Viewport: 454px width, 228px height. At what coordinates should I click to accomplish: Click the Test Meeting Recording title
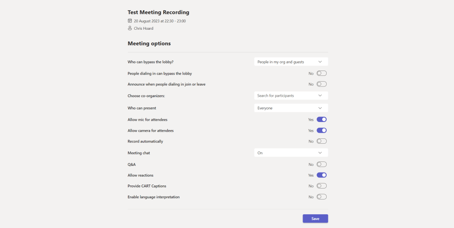[x=158, y=12]
